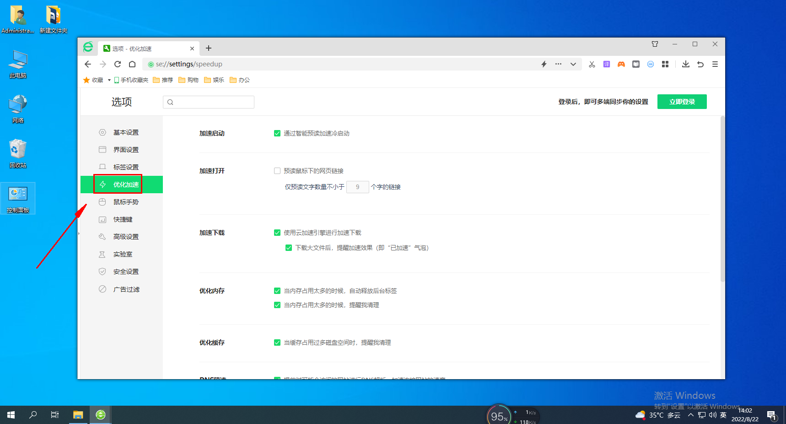This screenshot has width=786, height=424.
Task: Toggle 当内存占用太多的时候，提醒我清理 checkbox
Action: tap(277, 305)
